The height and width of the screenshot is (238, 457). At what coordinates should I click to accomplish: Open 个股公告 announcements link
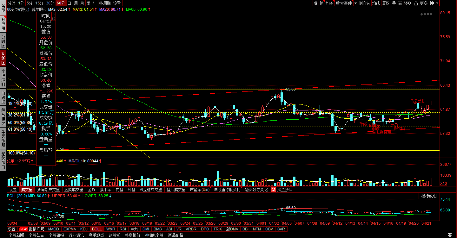click(36, 235)
